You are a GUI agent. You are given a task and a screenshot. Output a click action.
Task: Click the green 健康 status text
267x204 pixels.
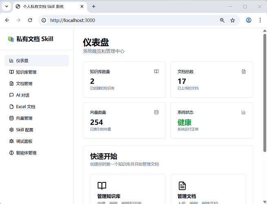[x=184, y=122]
